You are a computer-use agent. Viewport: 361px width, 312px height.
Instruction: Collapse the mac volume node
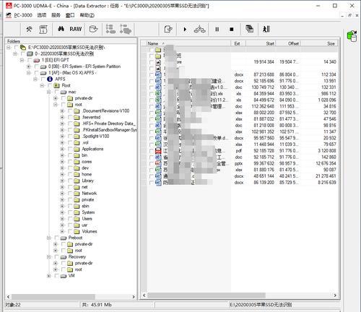(x=49, y=92)
